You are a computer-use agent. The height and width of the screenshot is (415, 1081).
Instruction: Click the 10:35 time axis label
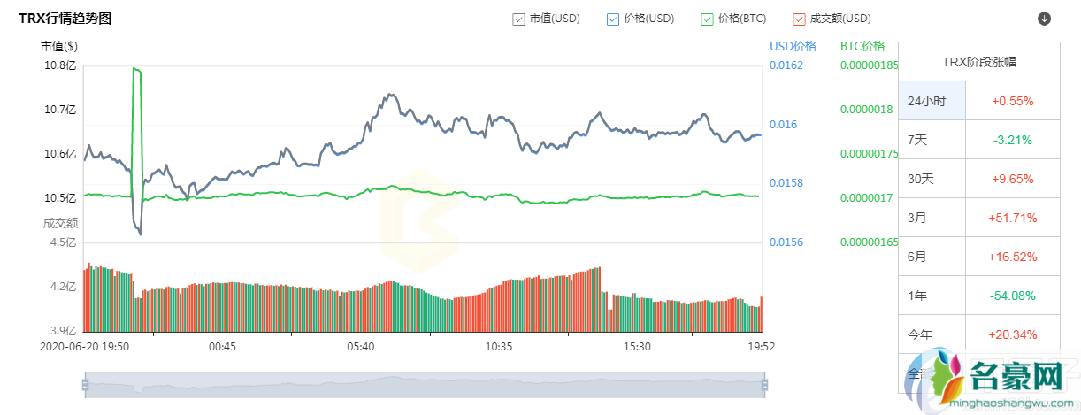point(499,347)
